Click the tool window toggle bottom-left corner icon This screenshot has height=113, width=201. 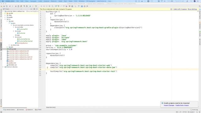1,112
